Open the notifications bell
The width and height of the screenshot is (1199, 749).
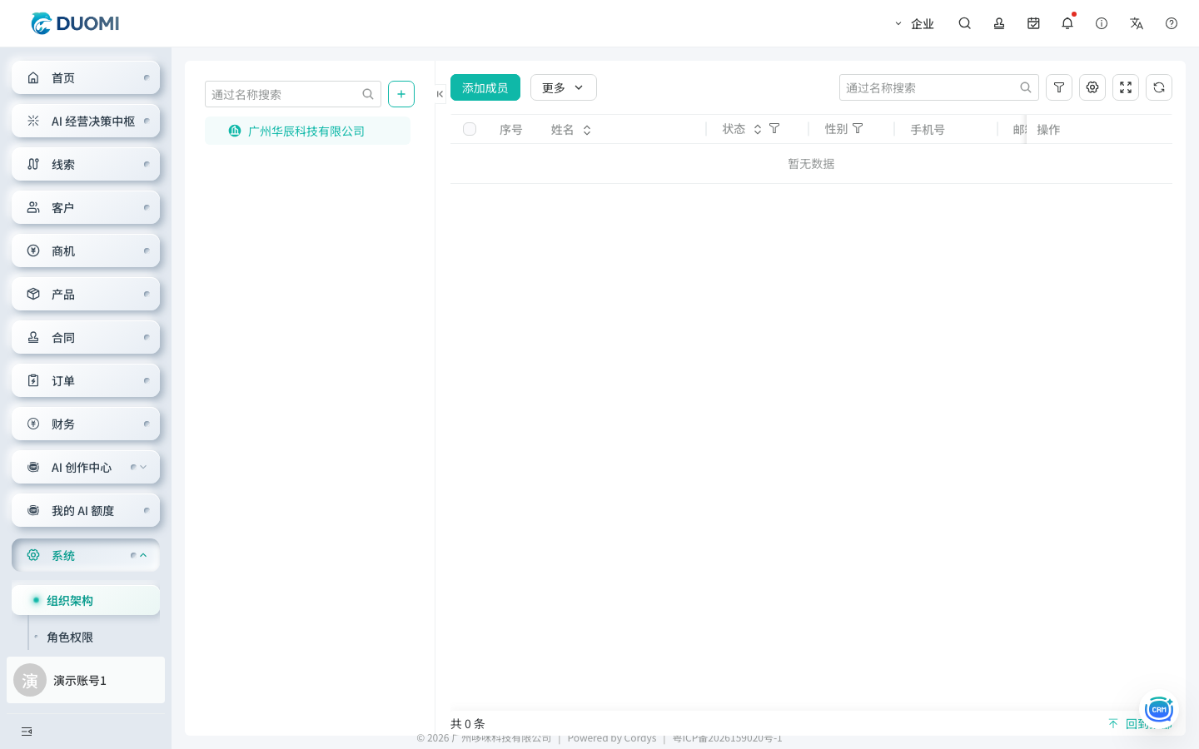(x=1067, y=23)
